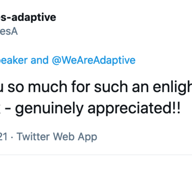The image size is (192, 192).
Task: Click the gray username handle ending in esA
Action: [x=9, y=32]
